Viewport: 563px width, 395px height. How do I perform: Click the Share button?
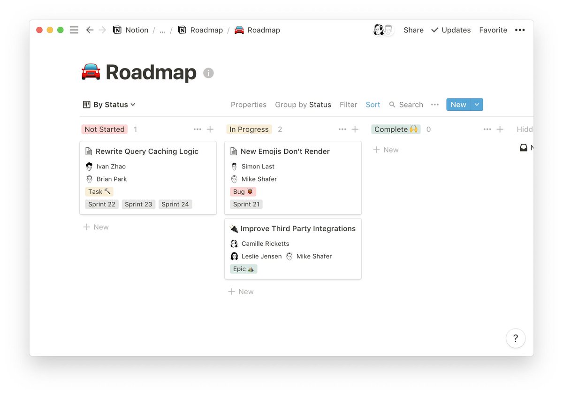coord(413,30)
